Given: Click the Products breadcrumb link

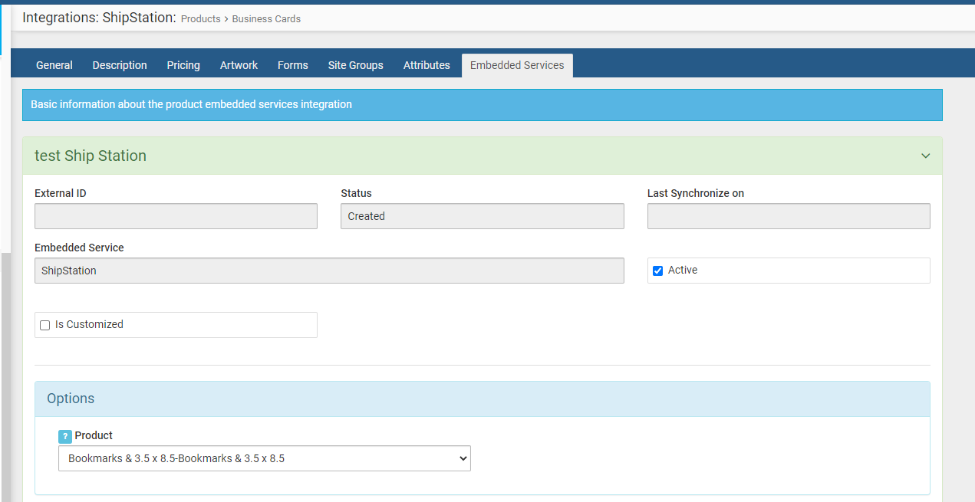Looking at the screenshot, I should [x=201, y=18].
